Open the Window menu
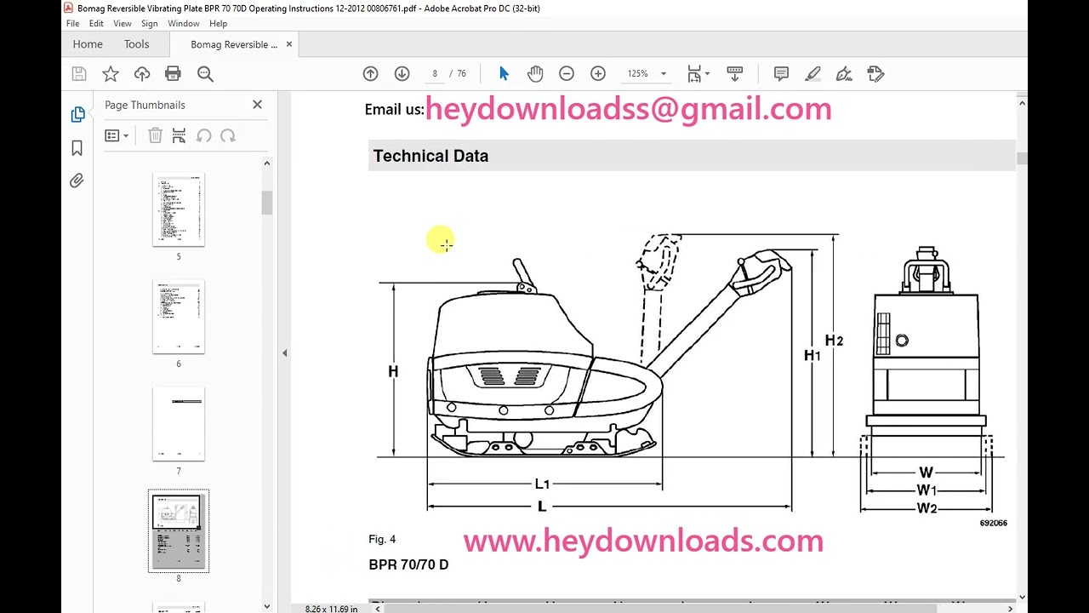Viewport: 1089px width, 613px height. click(x=183, y=24)
